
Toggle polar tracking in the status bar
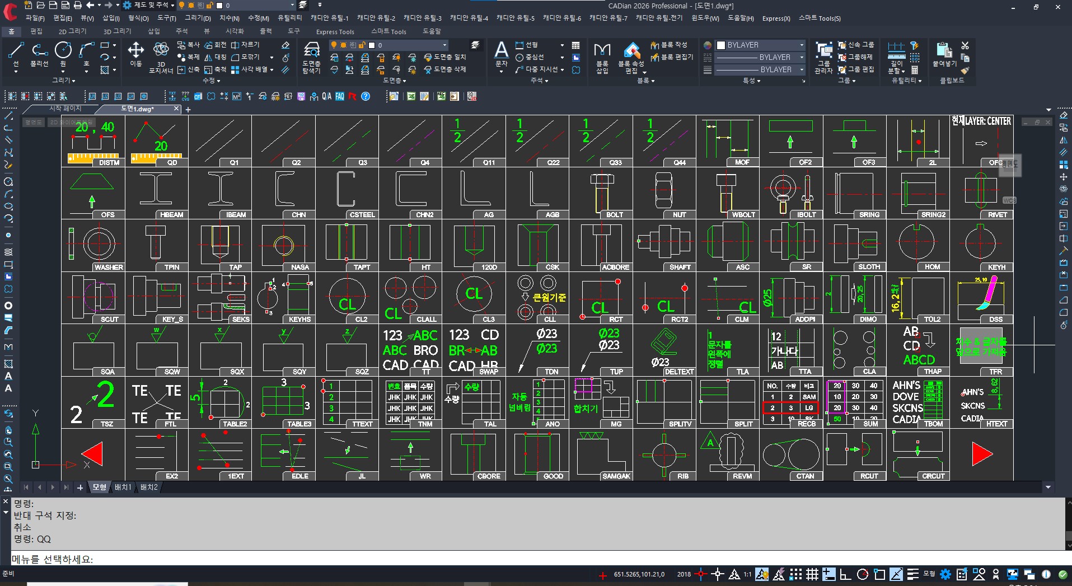click(x=863, y=574)
